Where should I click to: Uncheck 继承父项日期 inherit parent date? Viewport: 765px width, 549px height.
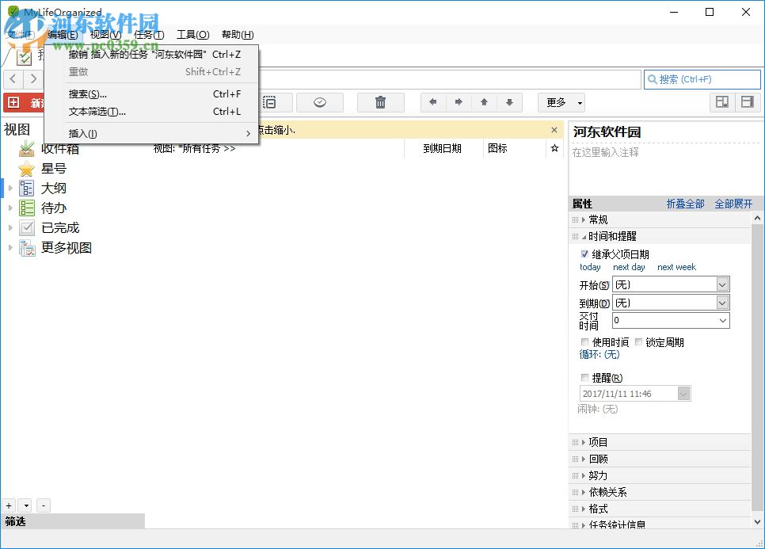(x=584, y=254)
